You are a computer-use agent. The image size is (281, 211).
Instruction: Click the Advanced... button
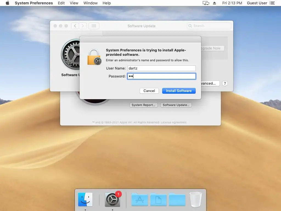click(x=210, y=84)
